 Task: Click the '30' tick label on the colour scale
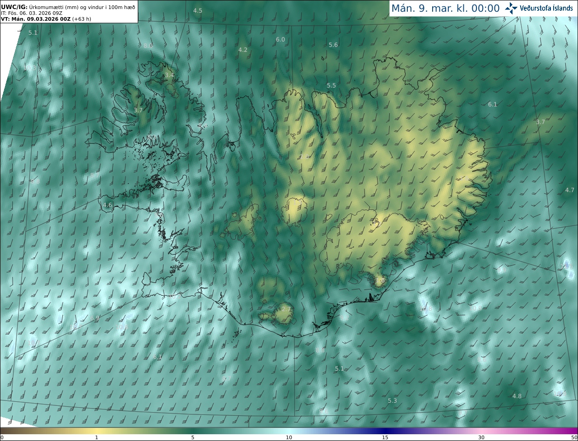[x=481, y=437]
